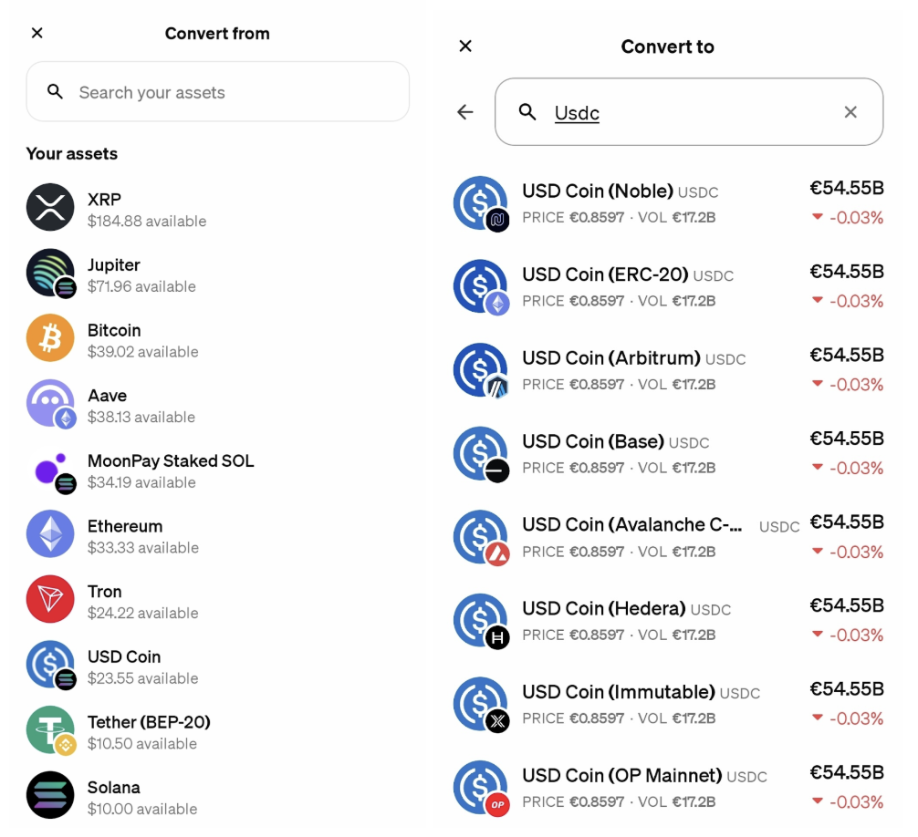Select the USD Coin (ERC-20) title
The width and height of the screenshot is (918, 837).
pos(605,274)
